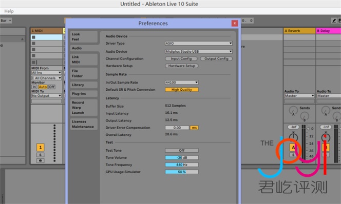
Task: Select the A Reverb track header
Action: pyautogui.click(x=299, y=31)
